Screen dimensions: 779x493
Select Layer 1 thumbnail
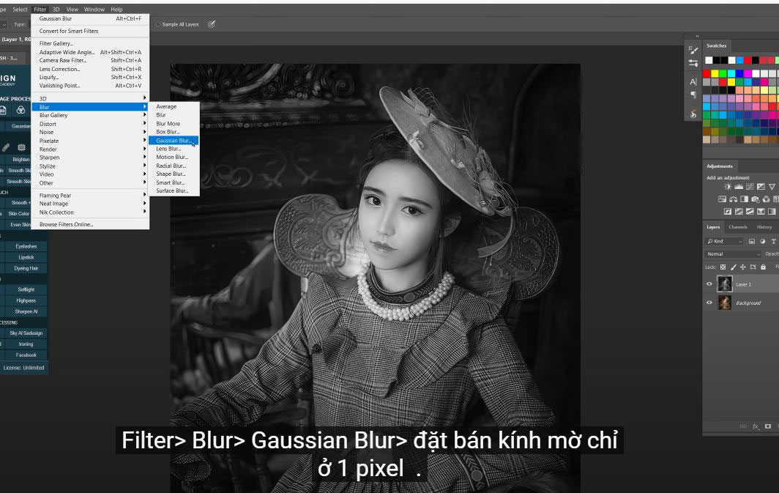click(724, 284)
